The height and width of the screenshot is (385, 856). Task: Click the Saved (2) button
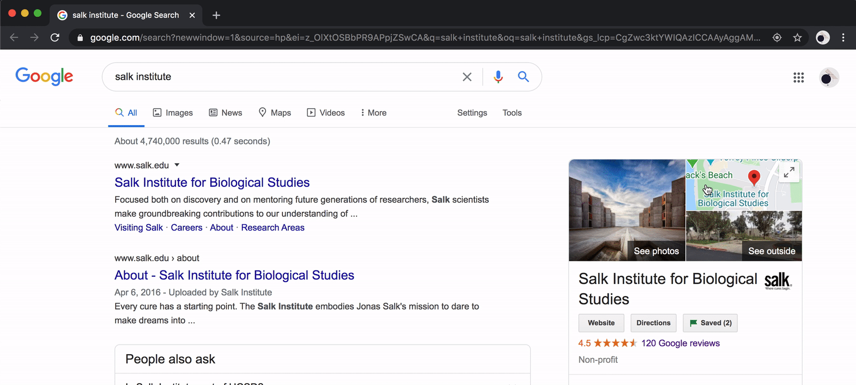click(710, 323)
